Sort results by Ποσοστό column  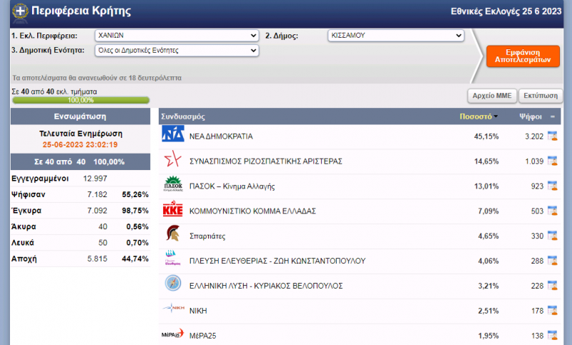[478, 116]
